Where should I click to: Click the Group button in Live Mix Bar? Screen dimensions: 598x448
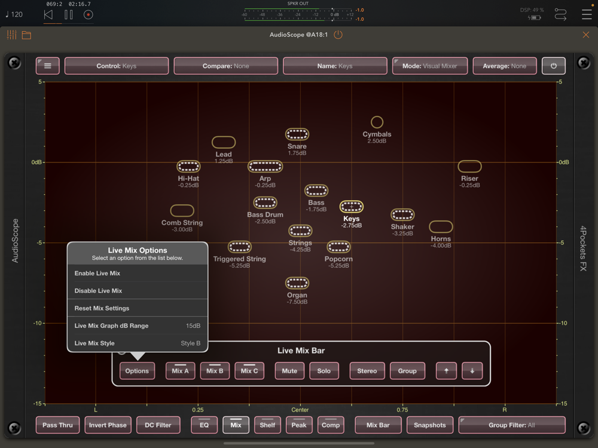[407, 371]
